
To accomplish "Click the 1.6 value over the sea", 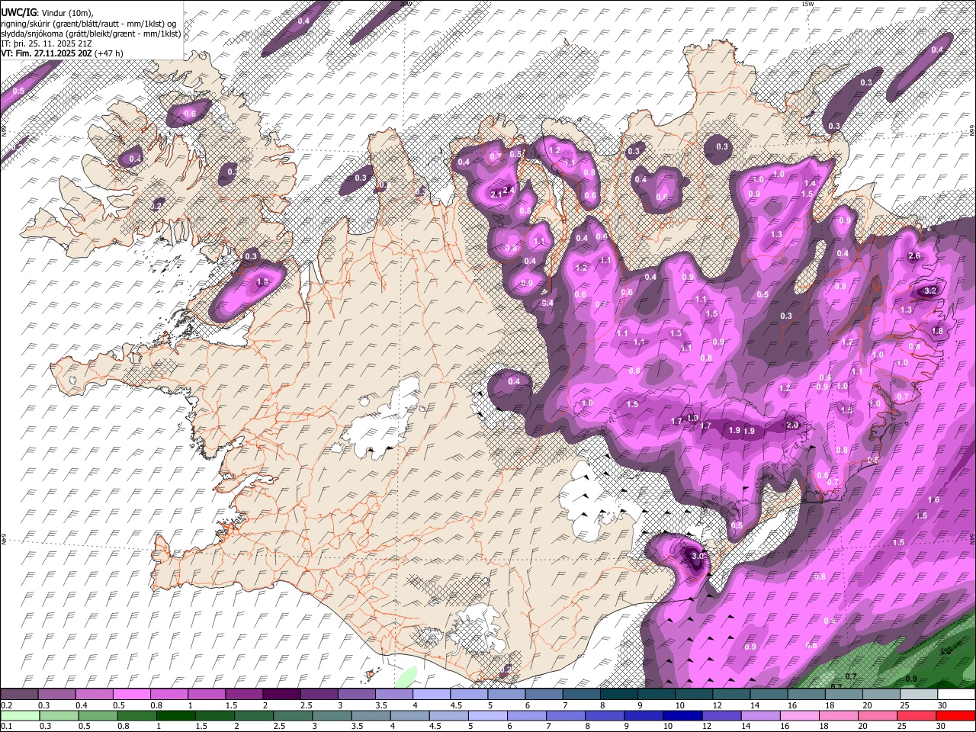I will point(933,499).
